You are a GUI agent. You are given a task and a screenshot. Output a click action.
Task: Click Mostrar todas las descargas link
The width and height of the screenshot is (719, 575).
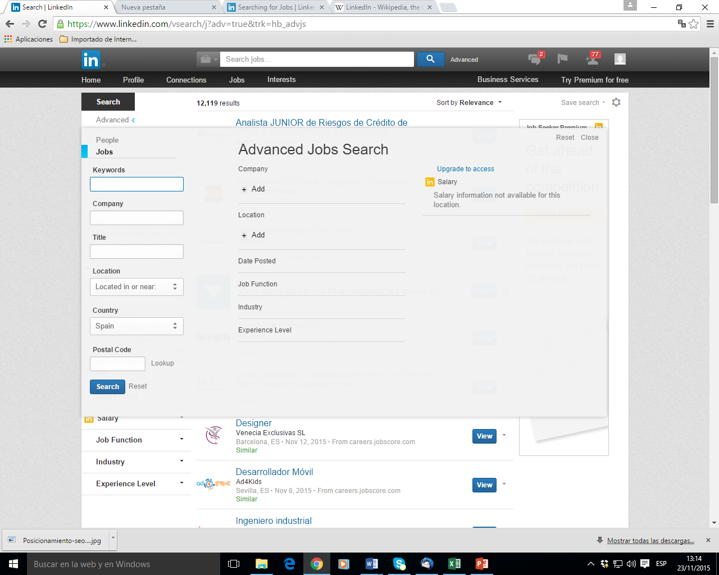(x=650, y=541)
